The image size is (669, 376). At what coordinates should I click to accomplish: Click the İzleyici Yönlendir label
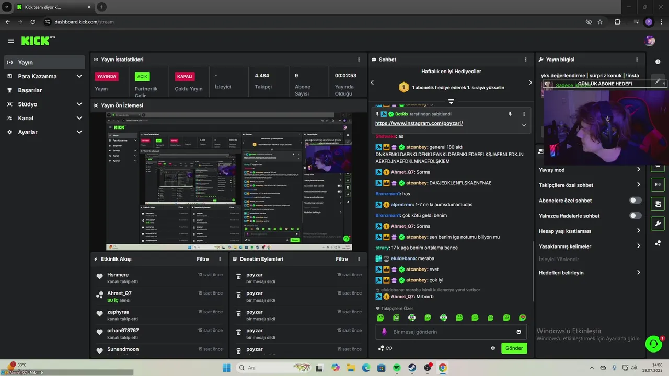[x=559, y=259]
